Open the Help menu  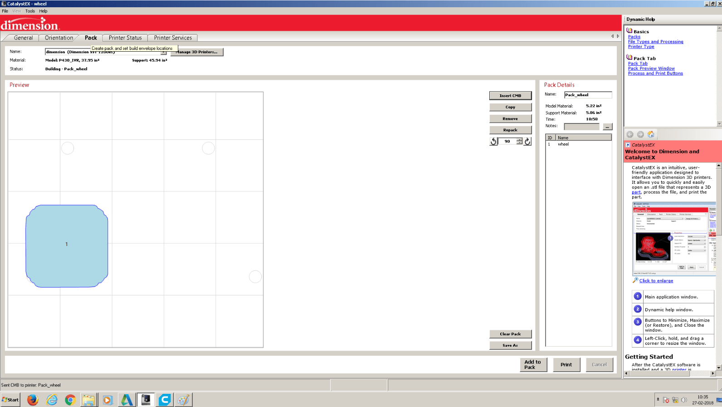coord(43,11)
